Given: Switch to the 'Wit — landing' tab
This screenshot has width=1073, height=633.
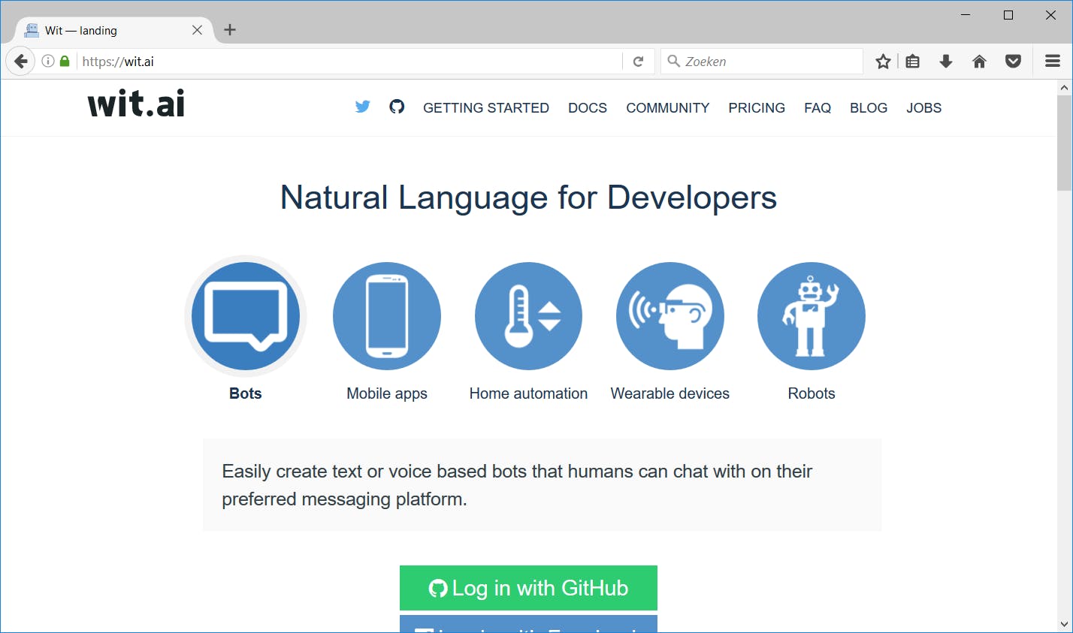Looking at the screenshot, I should pyautogui.click(x=113, y=30).
